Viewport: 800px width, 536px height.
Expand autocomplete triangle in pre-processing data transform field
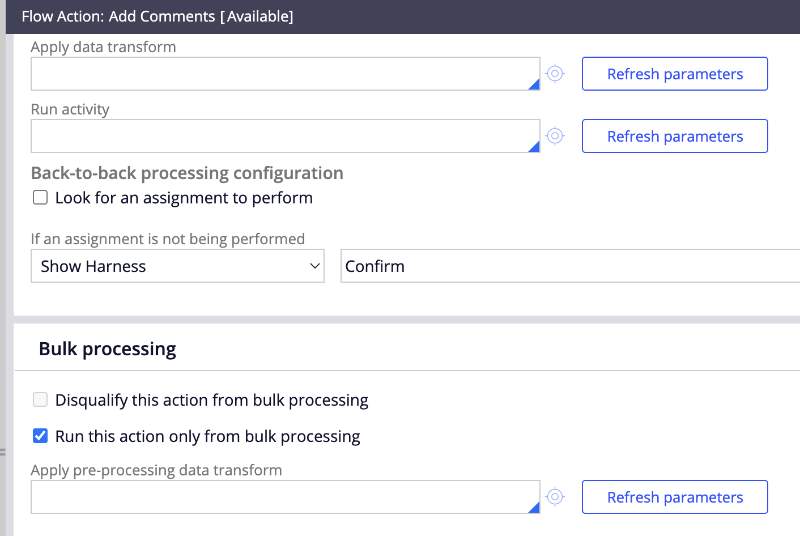point(534,508)
